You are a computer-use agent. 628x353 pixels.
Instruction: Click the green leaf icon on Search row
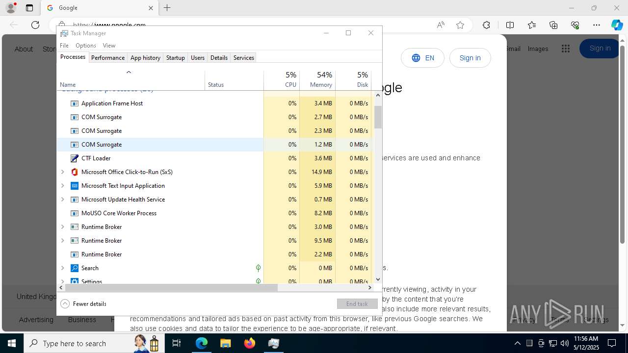click(258, 268)
